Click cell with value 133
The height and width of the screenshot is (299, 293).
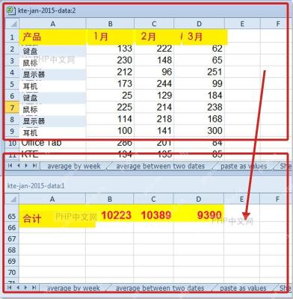(110, 49)
